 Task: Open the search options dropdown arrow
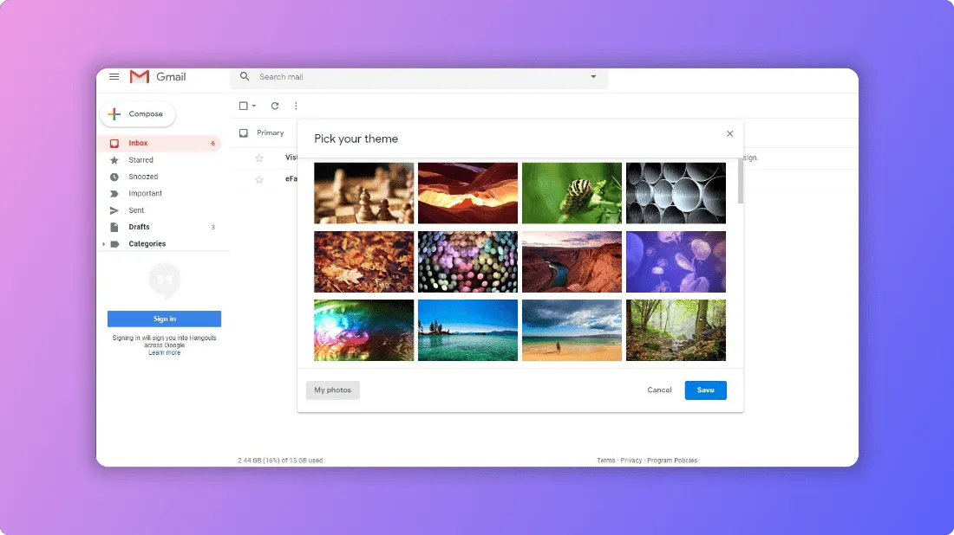(593, 76)
